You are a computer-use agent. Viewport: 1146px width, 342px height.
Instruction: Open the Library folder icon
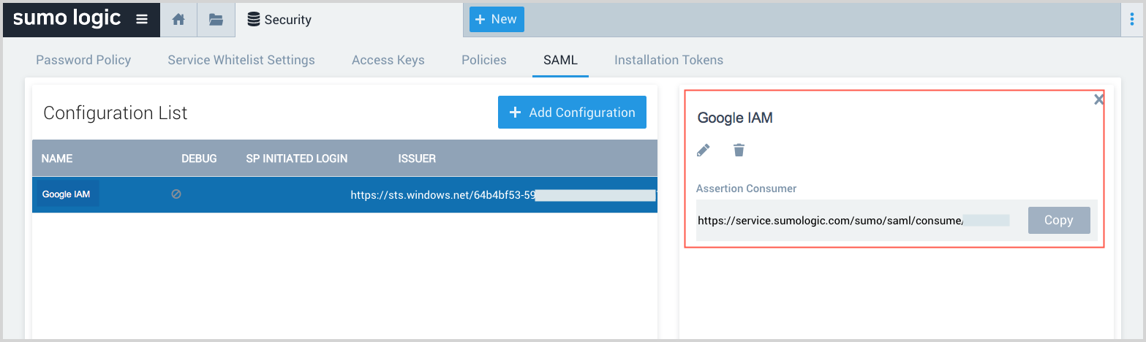(216, 20)
